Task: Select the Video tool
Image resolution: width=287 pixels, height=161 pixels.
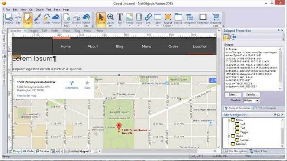Action: (139, 19)
